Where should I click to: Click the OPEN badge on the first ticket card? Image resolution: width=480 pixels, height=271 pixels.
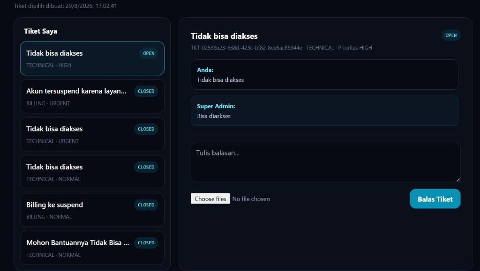pos(149,53)
